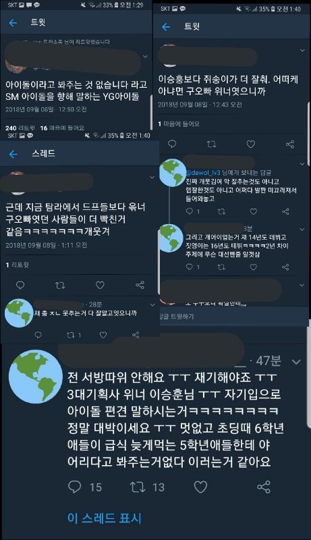Tap the 답글 트윗하기 reply field
This screenshot has height=540, width=311.
tap(233, 317)
